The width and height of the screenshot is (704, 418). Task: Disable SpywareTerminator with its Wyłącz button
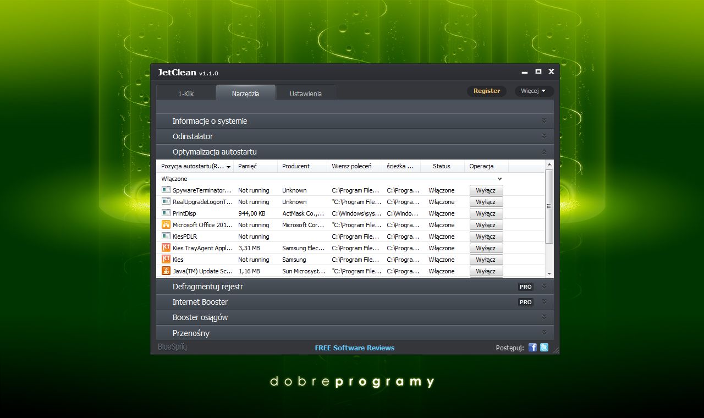(486, 190)
